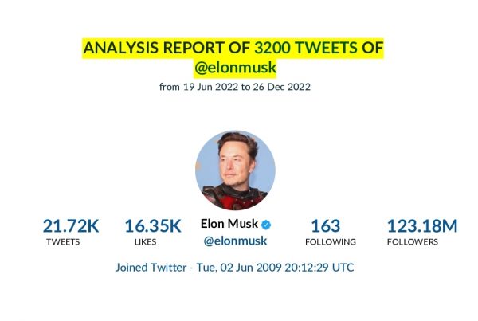This screenshot has width=478, height=321.
Task: Select the FOLLOWING label
Action: [331, 242]
